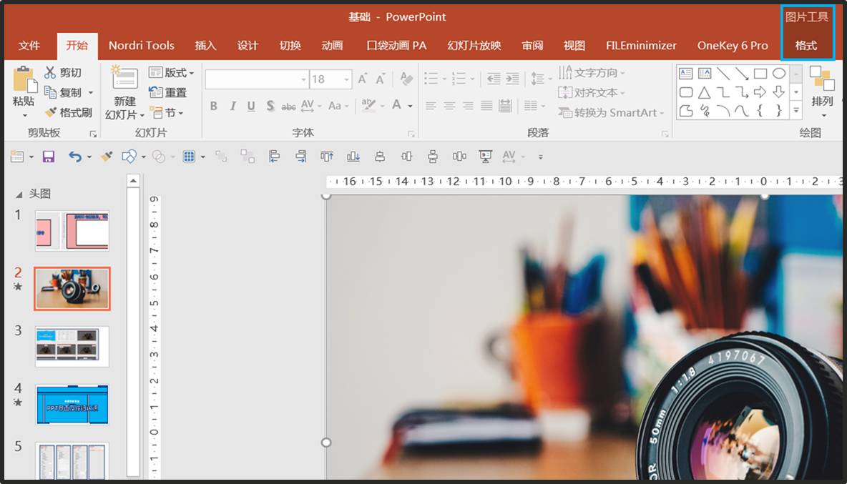Toggle Italic formatting
The image size is (847, 484).
click(232, 106)
